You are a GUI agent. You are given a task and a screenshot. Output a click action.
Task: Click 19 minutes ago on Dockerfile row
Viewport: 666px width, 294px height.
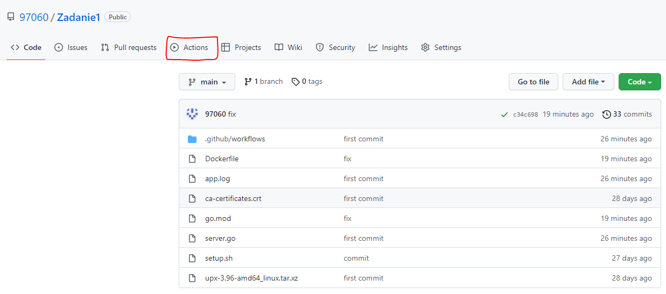626,159
